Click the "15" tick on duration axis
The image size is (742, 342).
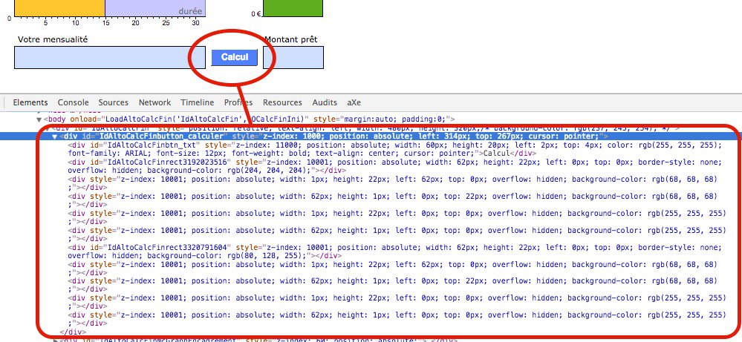pyautogui.click(x=105, y=23)
